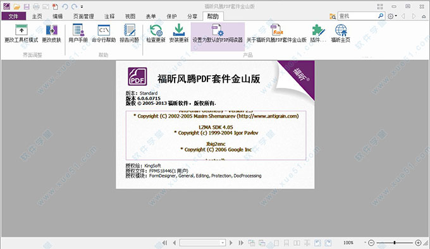
Task: Go to previous page arrow
Action: pos(175,243)
